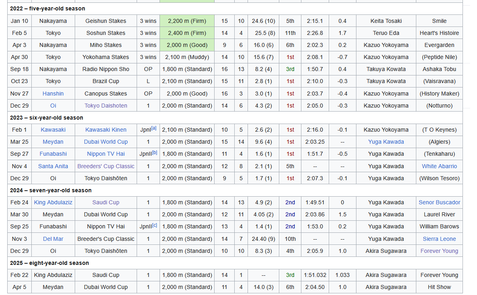
Task: Open Forever Young link in 2024 Dec 29 row
Action: 439,251
